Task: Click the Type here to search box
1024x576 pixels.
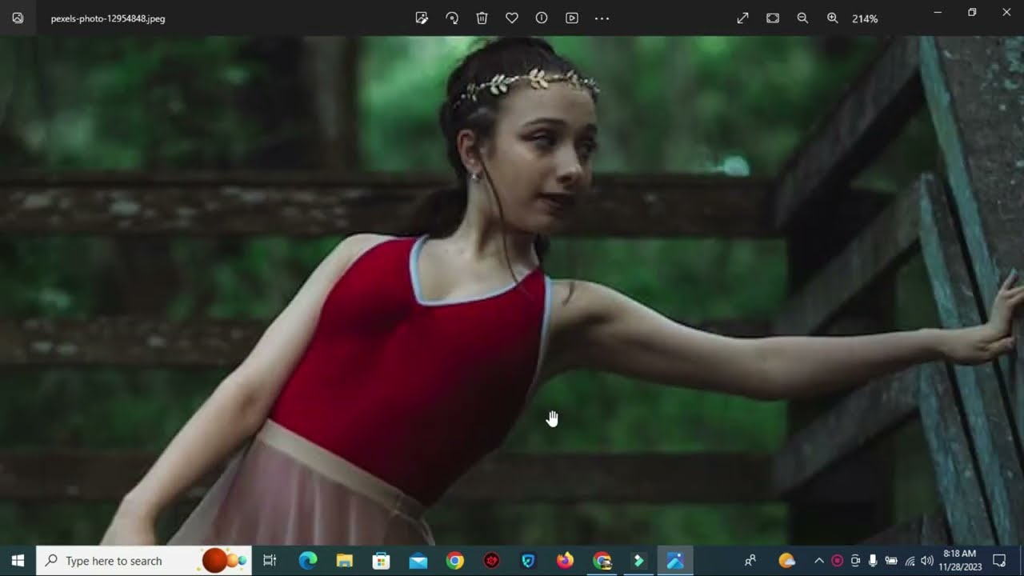Action: pos(128,561)
